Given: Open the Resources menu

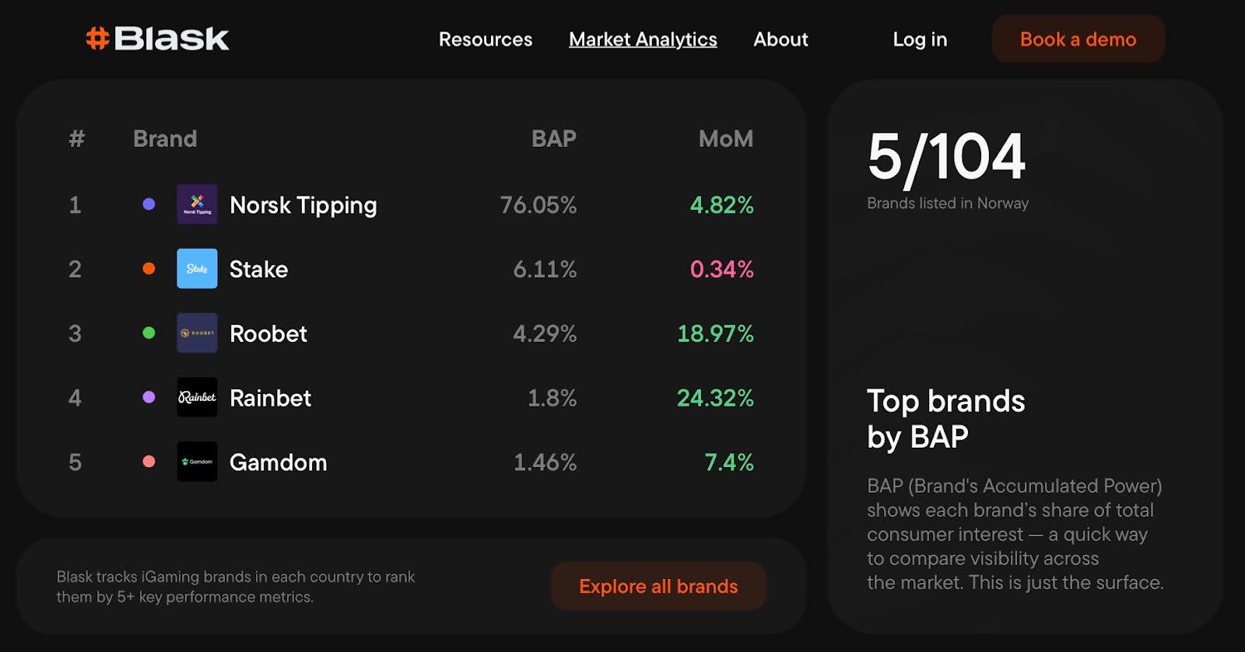Looking at the screenshot, I should pyautogui.click(x=486, y=40).
